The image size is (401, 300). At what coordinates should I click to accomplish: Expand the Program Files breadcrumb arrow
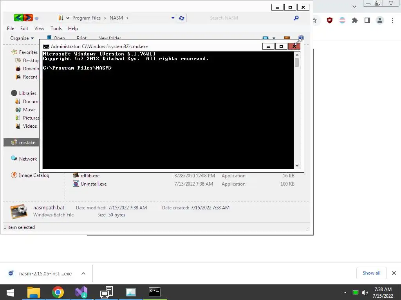(x=105, y=18)
